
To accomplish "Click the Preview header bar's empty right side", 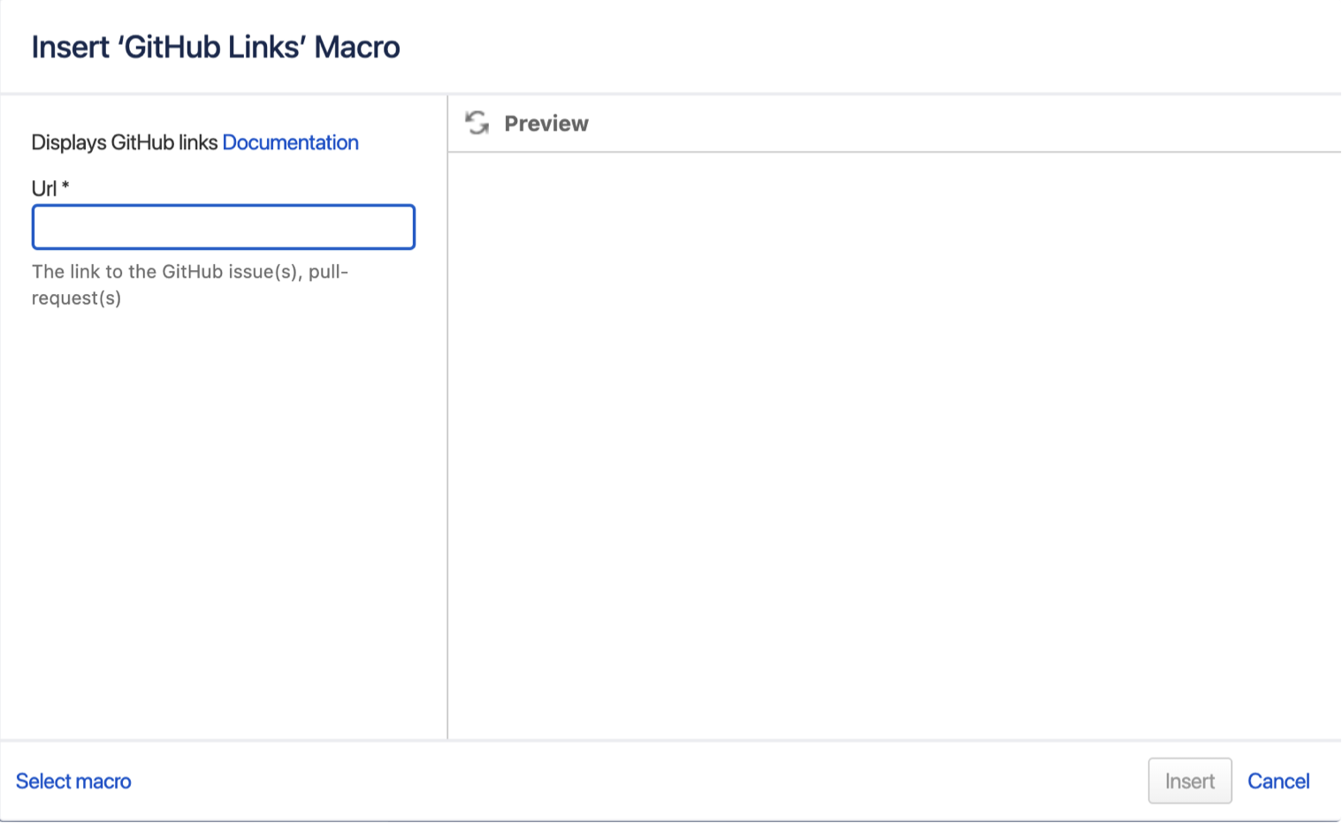I will click(972, 124).
